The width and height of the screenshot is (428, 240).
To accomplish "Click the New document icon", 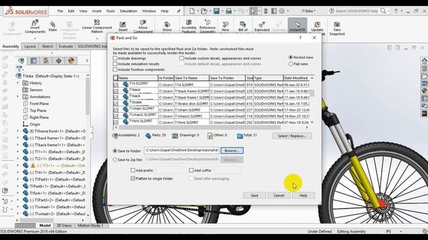I will tap(192, 11).
